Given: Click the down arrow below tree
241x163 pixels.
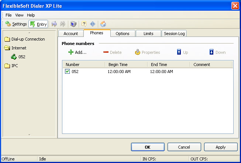Looking at the screenshot, I should tap(30, 135).
